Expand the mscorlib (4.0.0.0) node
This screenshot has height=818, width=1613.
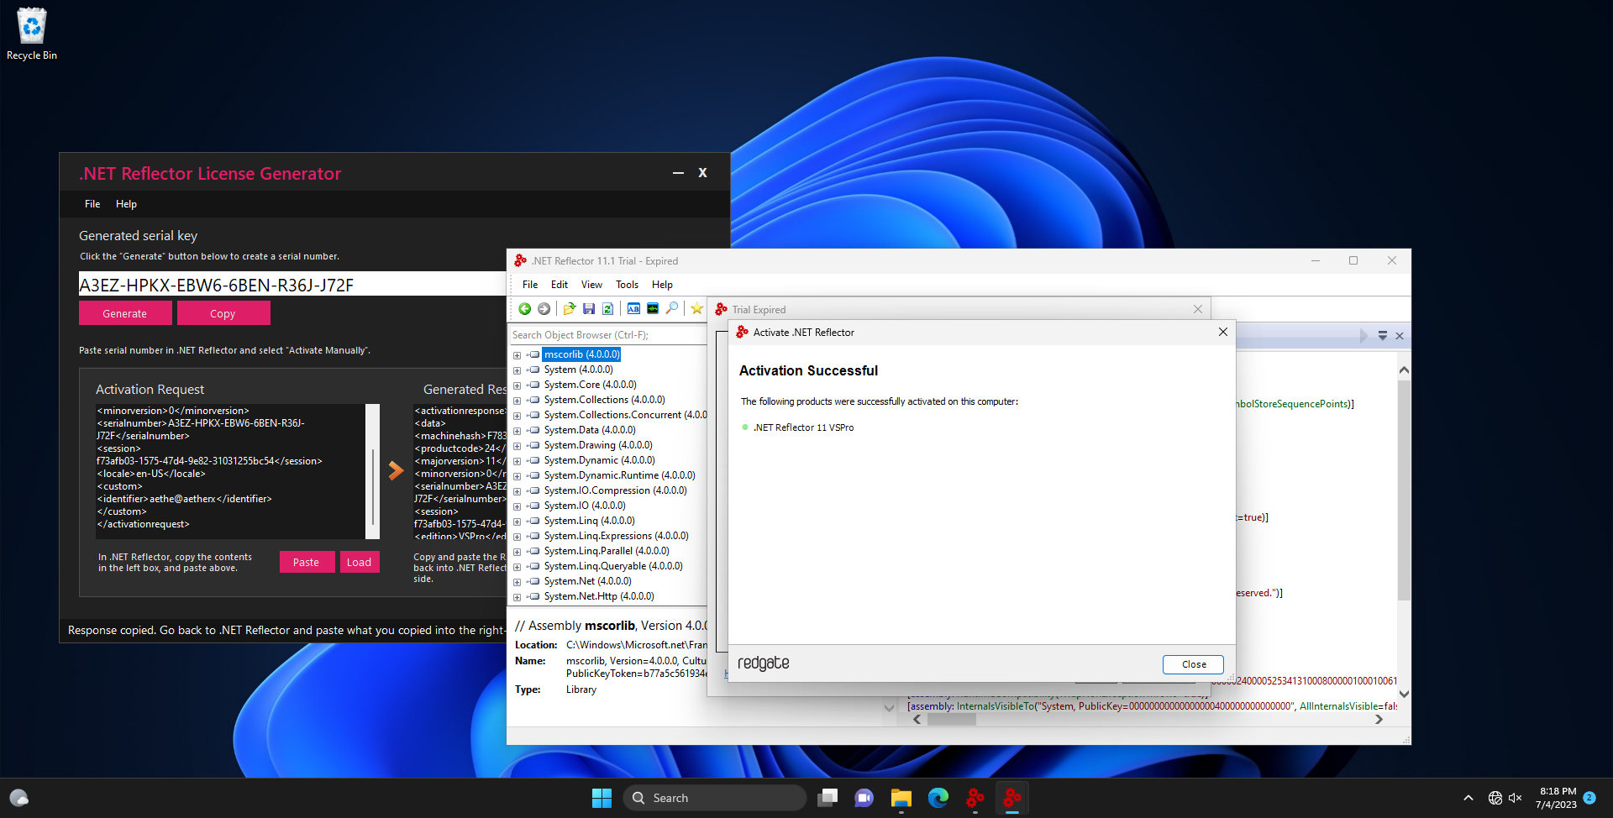tap(518, 355)
